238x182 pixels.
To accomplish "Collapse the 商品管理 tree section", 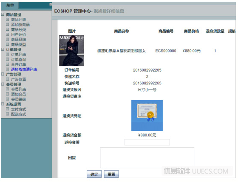I will click(x=3, y=14).
